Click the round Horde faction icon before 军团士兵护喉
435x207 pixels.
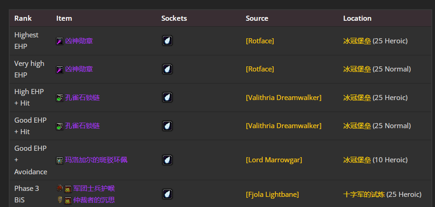point(60,188)
